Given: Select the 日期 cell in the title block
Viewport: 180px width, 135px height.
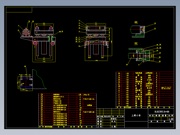Looking at the screenshot, I should pyautogui.click(x=114, y=127).
